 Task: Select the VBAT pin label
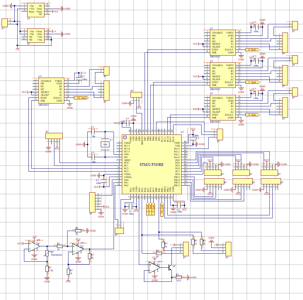[x=127, y=143]
